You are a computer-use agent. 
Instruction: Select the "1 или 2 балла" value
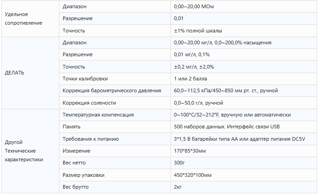189,79
